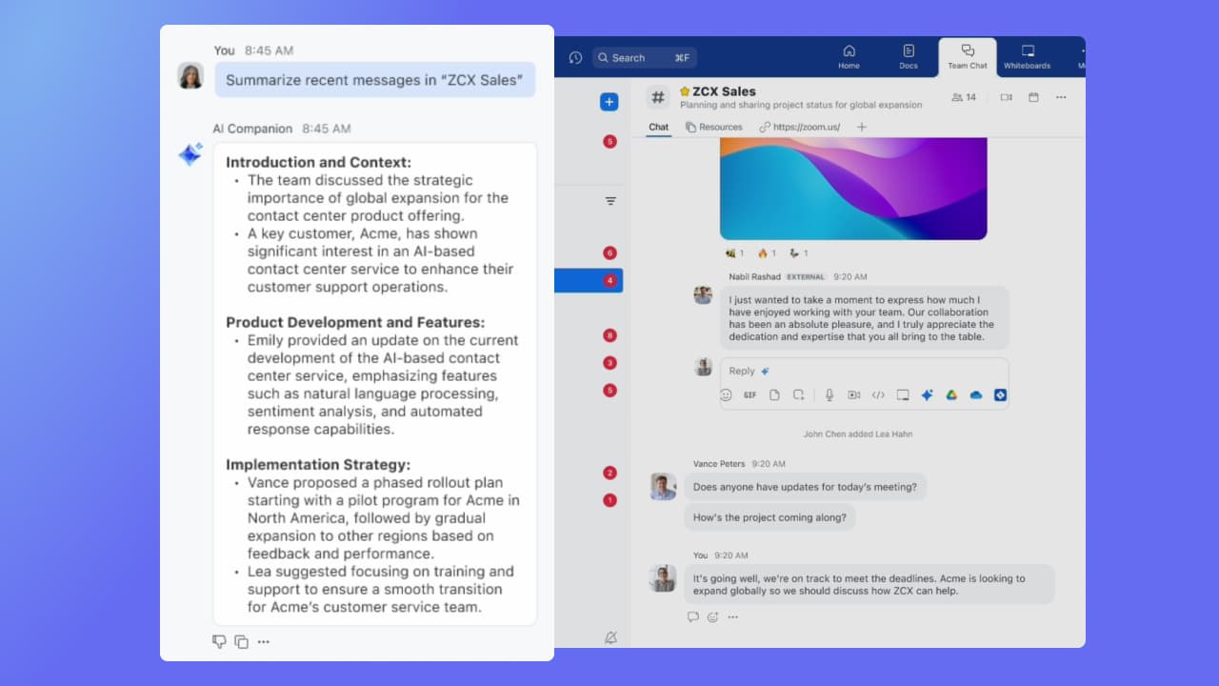This screenshot has width=1219, height=686.
Task: Start a video meeting with ZCX Sales
Action: pos(1006,97)
